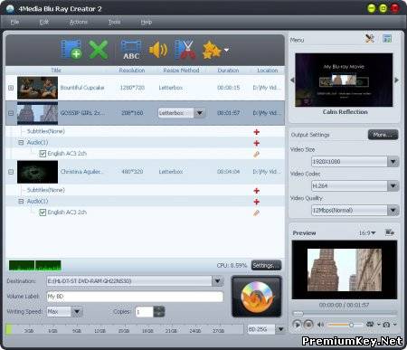Adjust the preview volume slider
The height and width of the screenshot is (350, 407).
[x=345, y=325]
